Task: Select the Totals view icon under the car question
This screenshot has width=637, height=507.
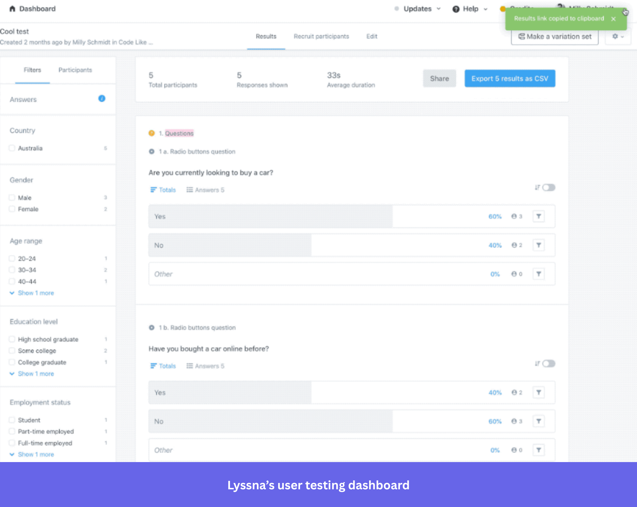Action: (x=154, y=190)
